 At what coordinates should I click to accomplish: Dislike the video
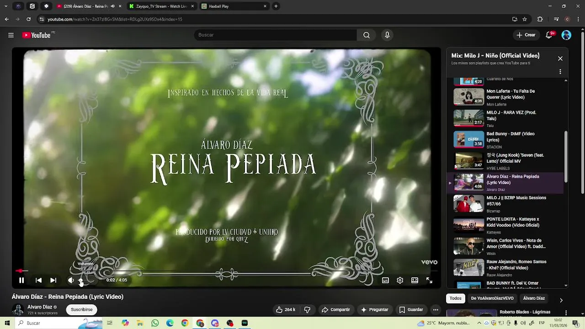[307, 310]
